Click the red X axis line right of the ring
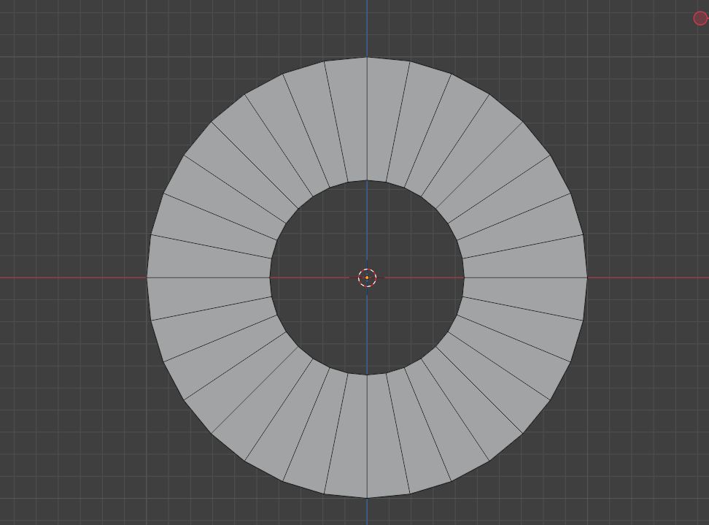Viewport: 709px width, 525px height. 648,277
